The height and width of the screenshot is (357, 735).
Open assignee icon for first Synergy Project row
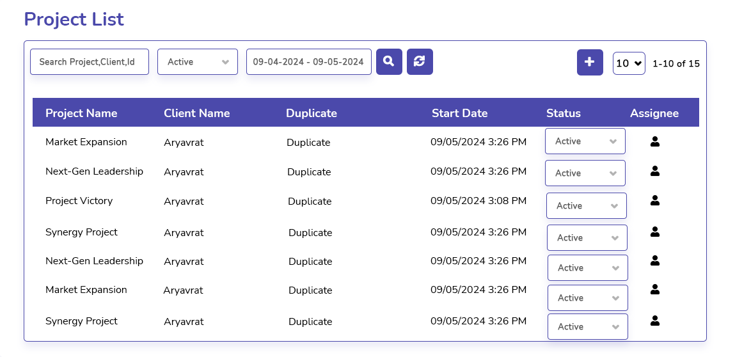655,231
